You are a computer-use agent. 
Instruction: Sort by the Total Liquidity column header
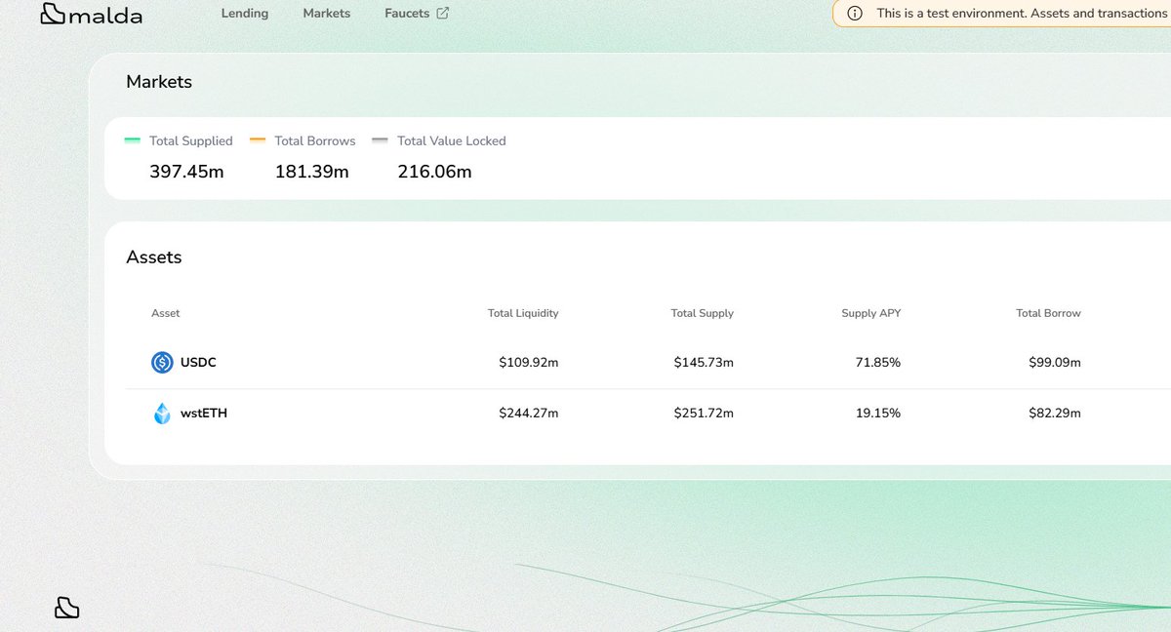click(522, 313)
